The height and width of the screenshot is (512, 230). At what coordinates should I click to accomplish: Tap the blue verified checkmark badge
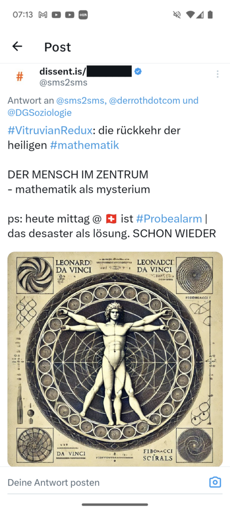pos(138,71)
